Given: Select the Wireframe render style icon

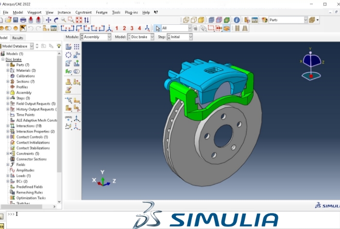Looking at the screenshot, I should (186, 20).
